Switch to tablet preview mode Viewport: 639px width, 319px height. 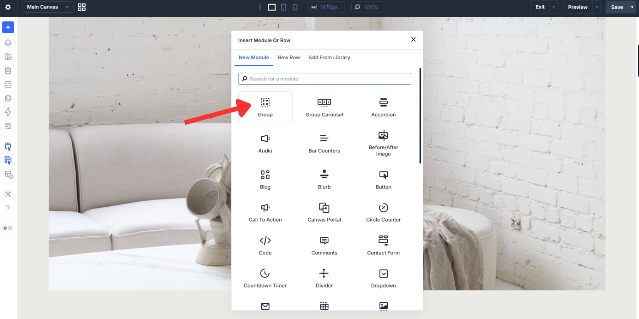[284, 7]
